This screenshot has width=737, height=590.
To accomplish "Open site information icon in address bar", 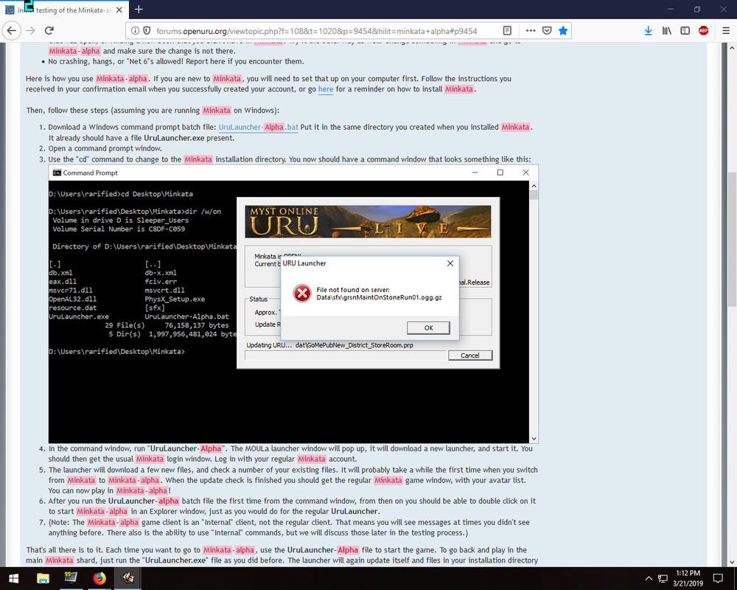I will click(x=135, y=30).
